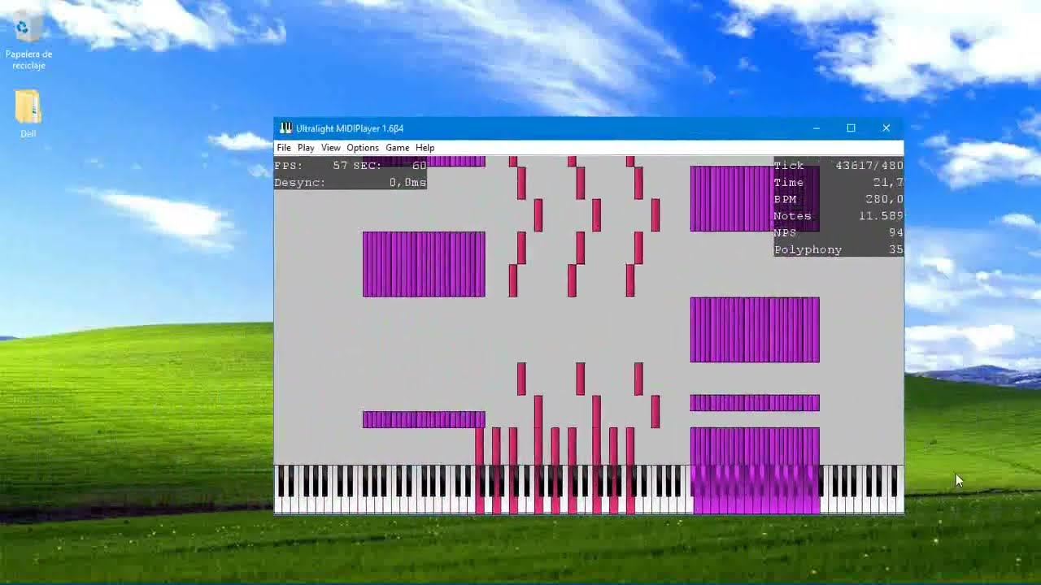The width and height of the screenshot is (1041, 585).
Task: Open the Play menu
Action: click(x=306, y=148)
